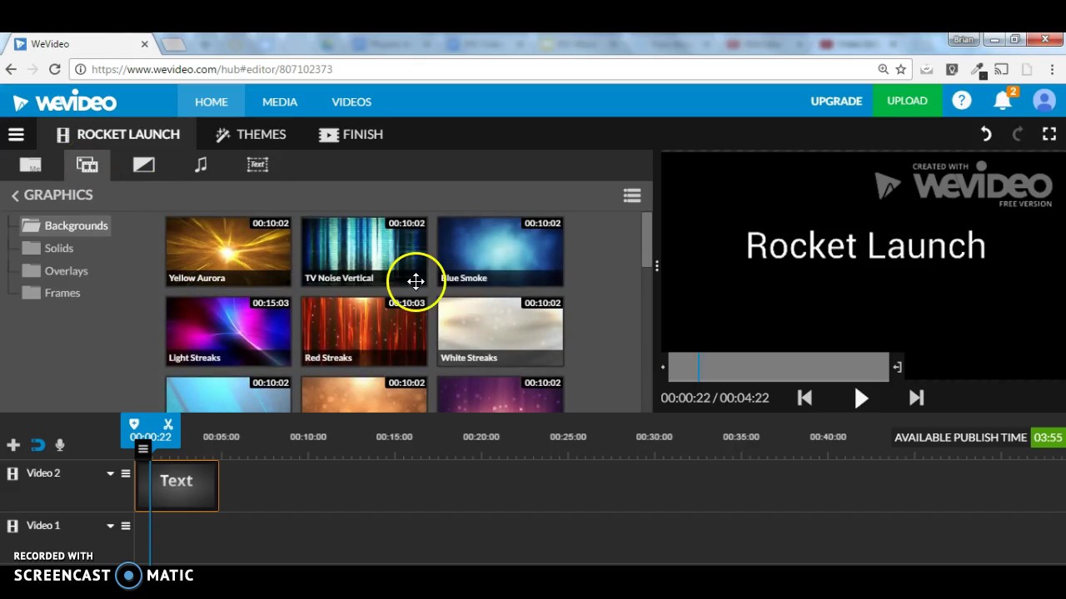Expand the Video 1 track dropdown arrow
1066x599 pixels.
tap(110, 526)
